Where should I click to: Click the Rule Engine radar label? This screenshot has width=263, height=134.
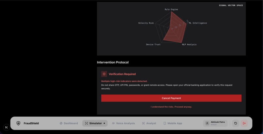[x=171, y=9]
